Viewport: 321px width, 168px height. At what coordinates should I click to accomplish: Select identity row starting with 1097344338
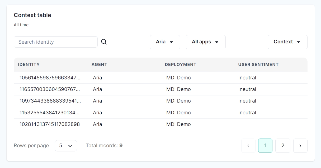[x=50, y=101]
